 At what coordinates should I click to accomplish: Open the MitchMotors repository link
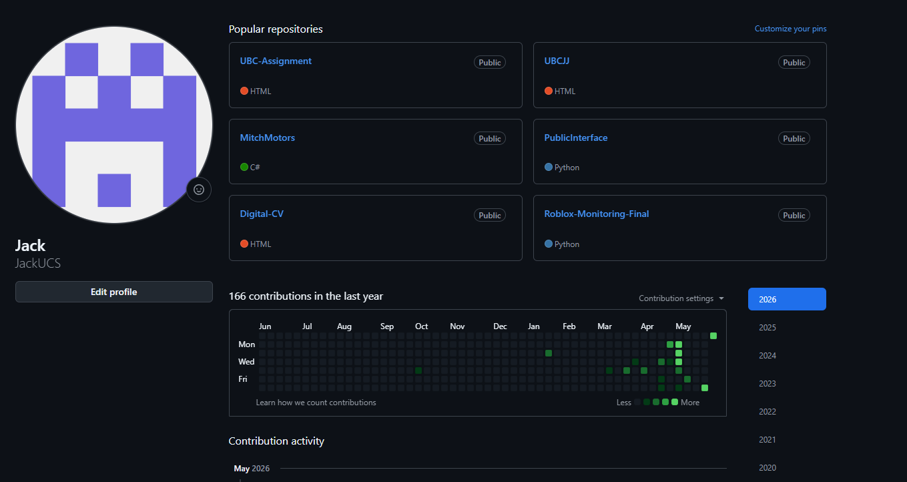click(267, 138)
